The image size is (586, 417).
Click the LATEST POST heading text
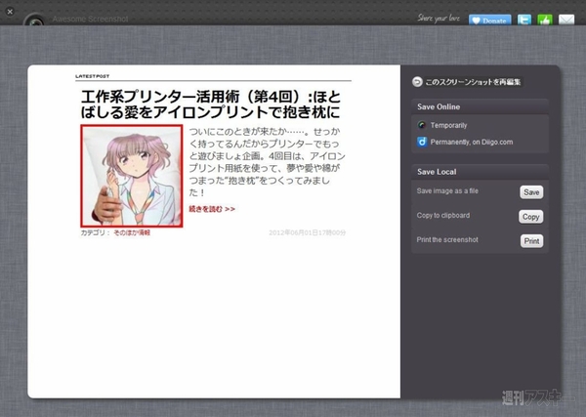point(93,76)
